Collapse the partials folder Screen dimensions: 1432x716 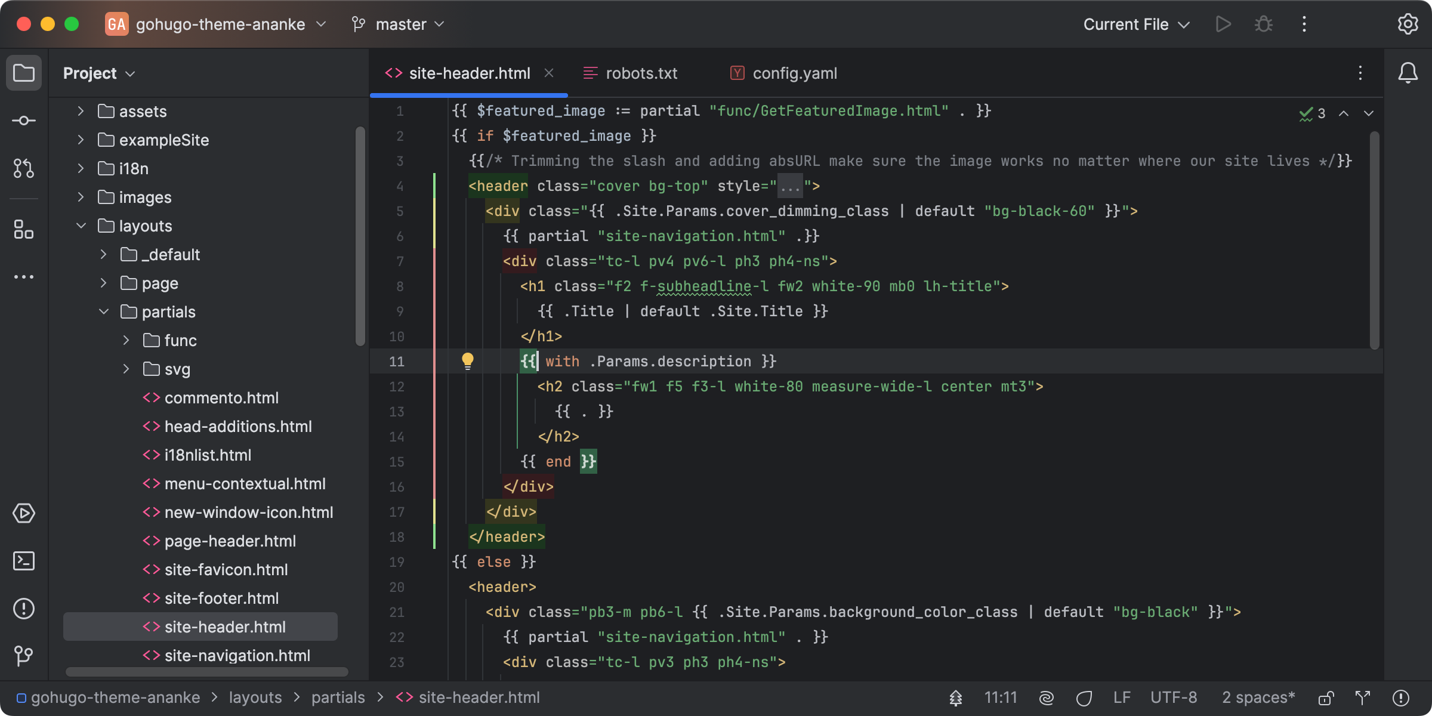103,311
